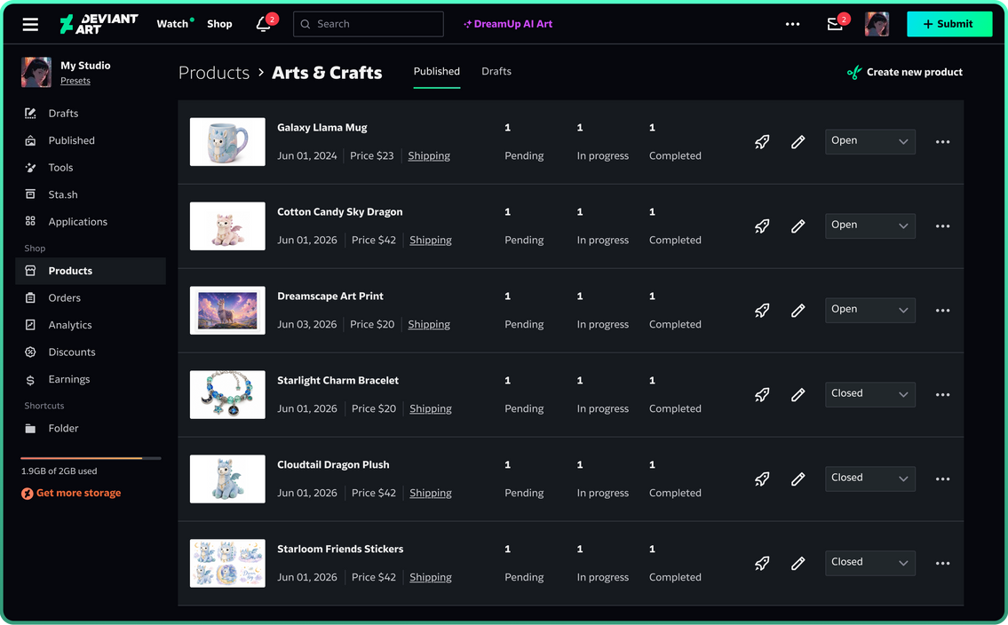Edit Starlight Charm Bracelet product
The width and height of the screenshot is (1008, 625).
pos(798,394)
